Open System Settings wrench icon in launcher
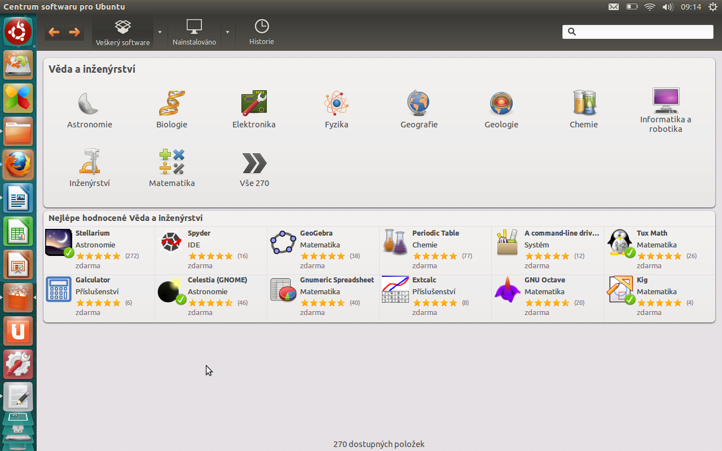Viewport: 722px width, 451px height. pyautogui.click(x=18, y=364)
